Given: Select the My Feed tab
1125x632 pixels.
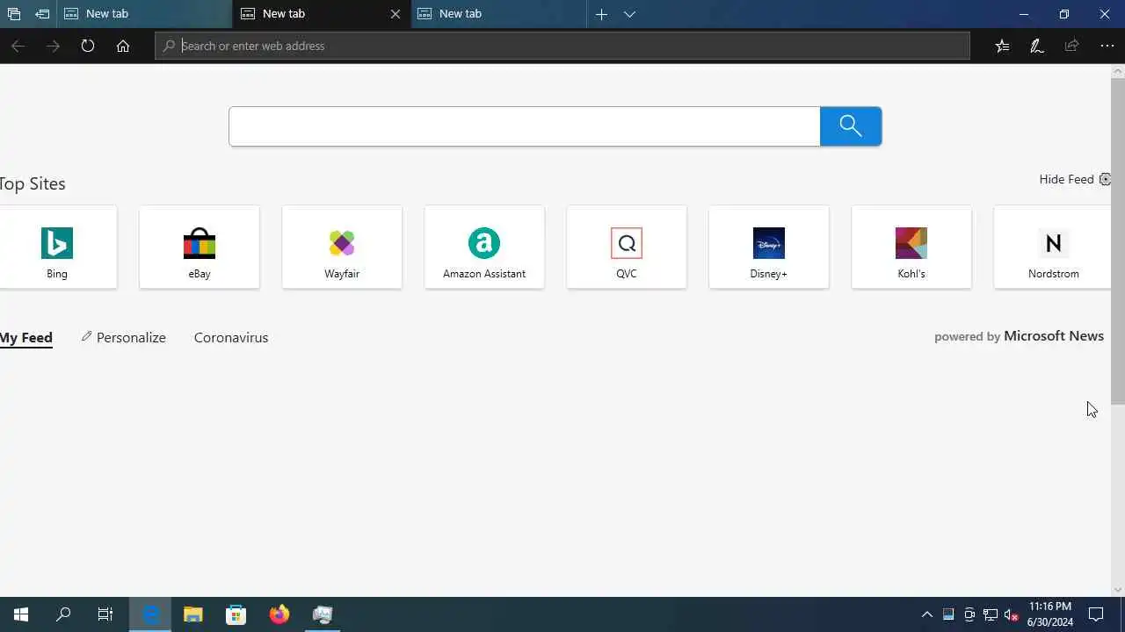Looking at the screenshot, I should [x=26, y=338].
